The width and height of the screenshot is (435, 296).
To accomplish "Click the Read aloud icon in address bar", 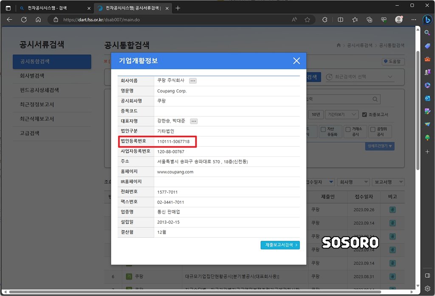I will [294, 20].
